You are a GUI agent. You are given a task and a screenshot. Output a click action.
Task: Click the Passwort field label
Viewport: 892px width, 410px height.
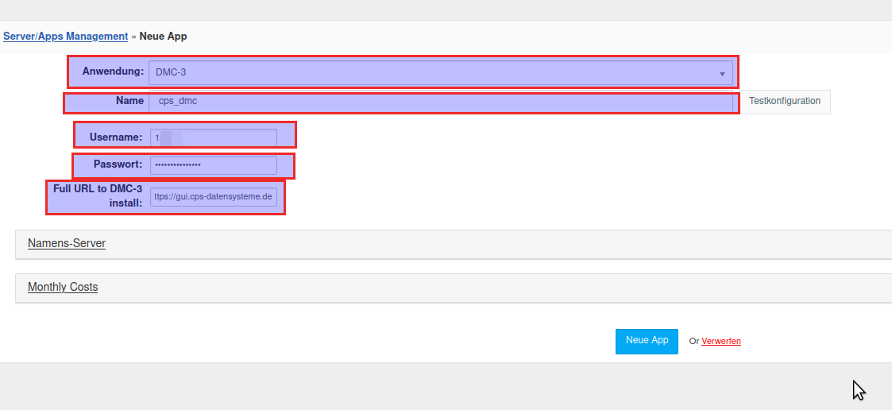[x=118, y=164]
